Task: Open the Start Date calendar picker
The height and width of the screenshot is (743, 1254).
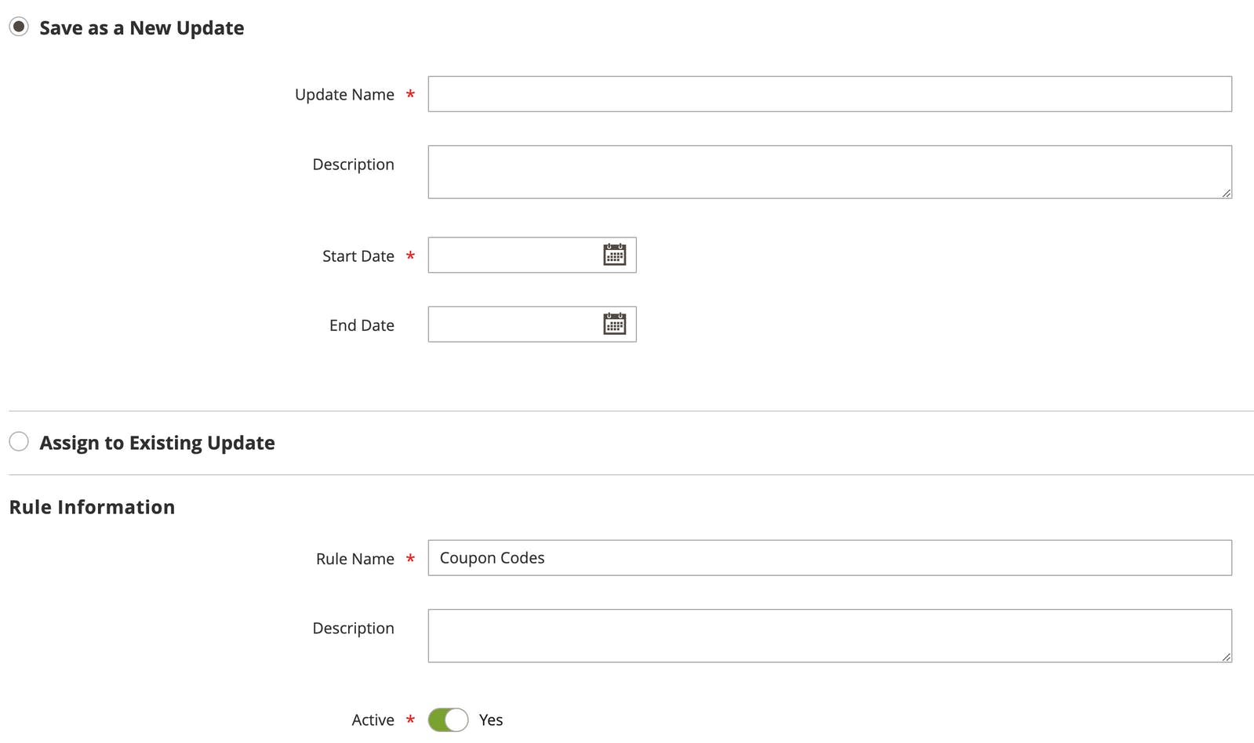Action: click(x=614, y=255)
